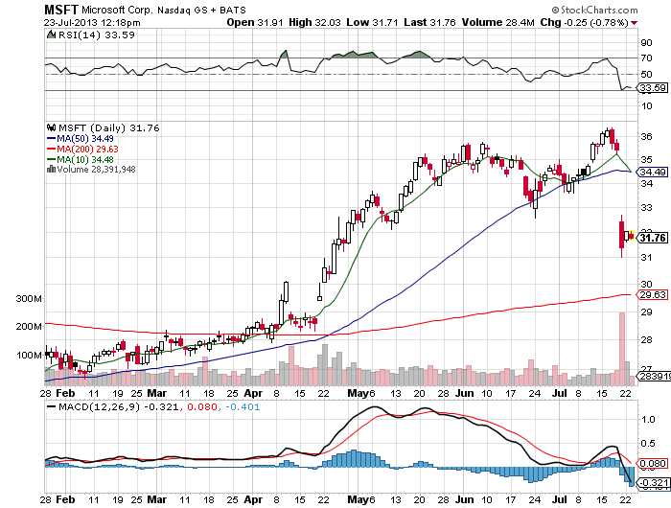Click the blue -0.401 histogram value in MACD legend
The height and width of the screenshot is (508, 671).
(x=243, y=406)
